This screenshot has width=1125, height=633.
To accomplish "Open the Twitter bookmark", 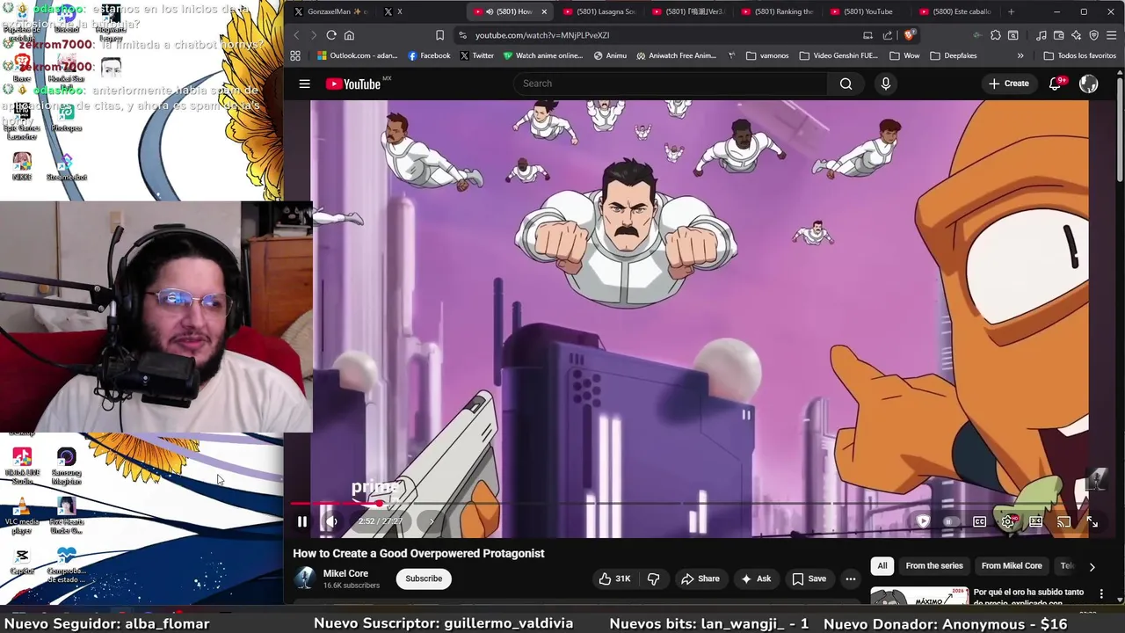I will pos(476,55).
